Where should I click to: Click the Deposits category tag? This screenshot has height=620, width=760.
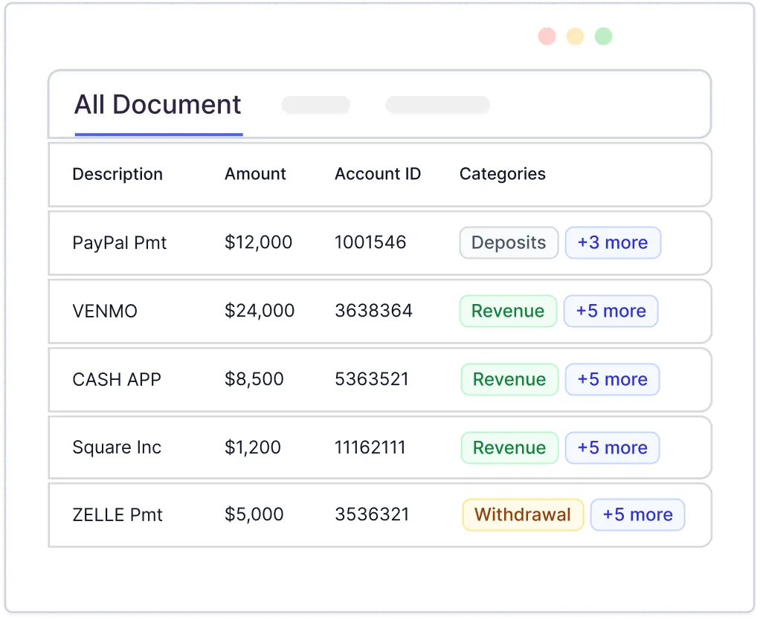click(509, 242)
